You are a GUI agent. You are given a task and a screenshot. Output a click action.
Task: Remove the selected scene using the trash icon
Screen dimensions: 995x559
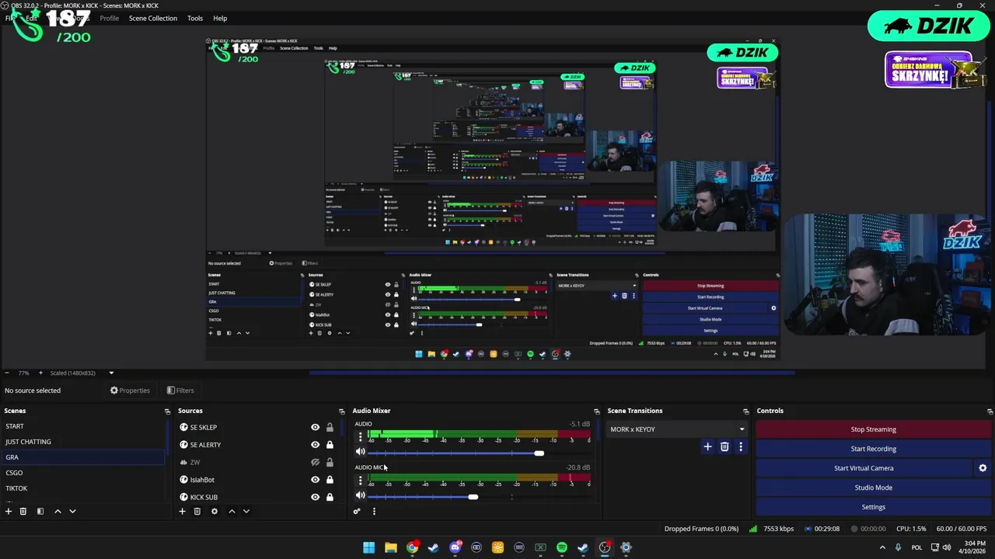coord(23,511)
